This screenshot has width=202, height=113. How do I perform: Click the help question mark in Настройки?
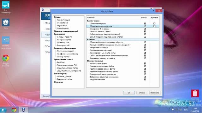[153, 11]
